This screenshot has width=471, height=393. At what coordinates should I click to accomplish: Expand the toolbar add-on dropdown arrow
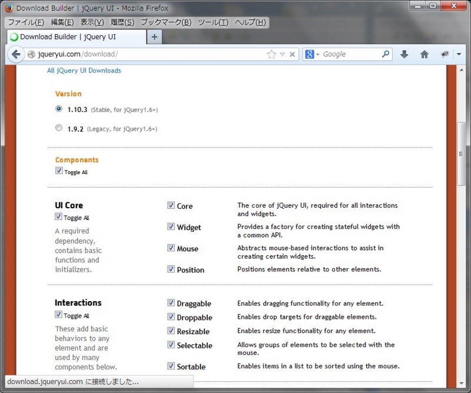tap(459, 54)
